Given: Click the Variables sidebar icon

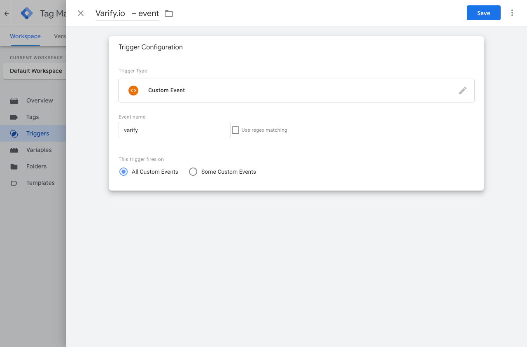Looking at the screenshot, I should tap(14, 150).
